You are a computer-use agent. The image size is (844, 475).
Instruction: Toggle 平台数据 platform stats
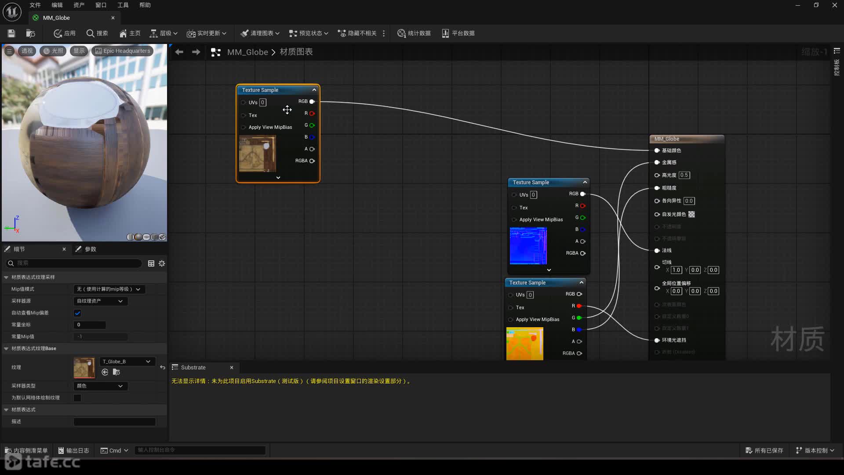click(458, 33)
